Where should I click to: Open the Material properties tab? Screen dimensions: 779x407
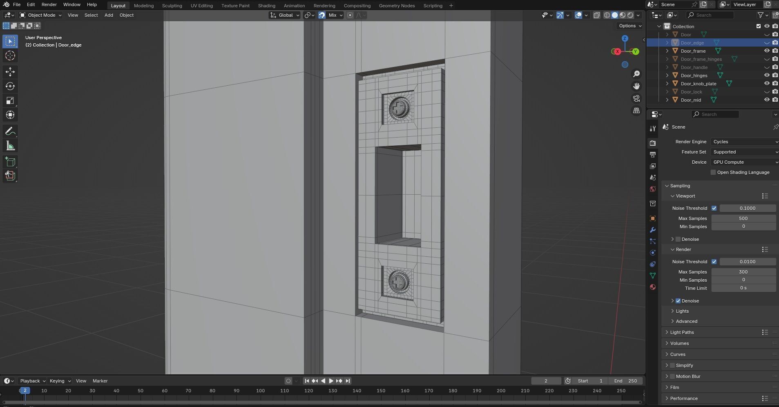click(x=653, y=287)
